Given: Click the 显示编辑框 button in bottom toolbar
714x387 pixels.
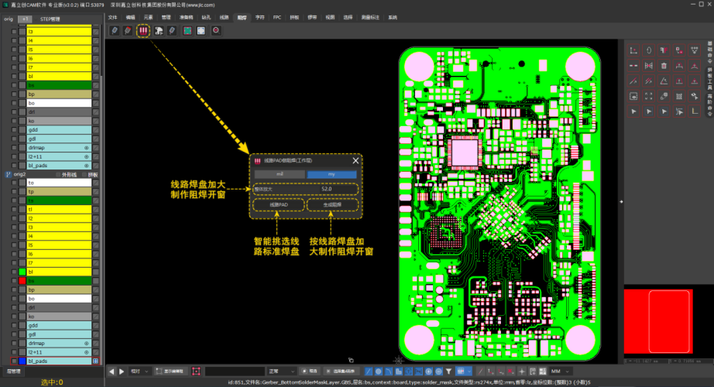Looking at the screenshot, I should click(170, 372).
